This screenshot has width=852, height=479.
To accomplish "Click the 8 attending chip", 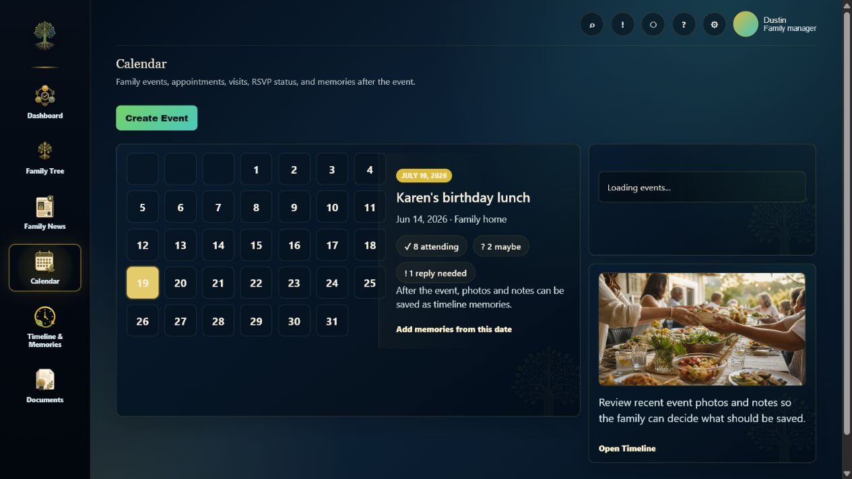I will [x=432, y=246].
